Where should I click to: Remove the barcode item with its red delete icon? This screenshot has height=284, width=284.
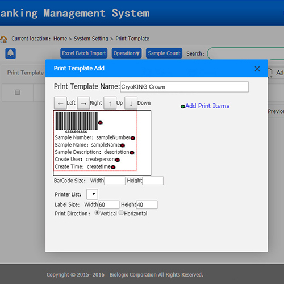coord(101,123)
